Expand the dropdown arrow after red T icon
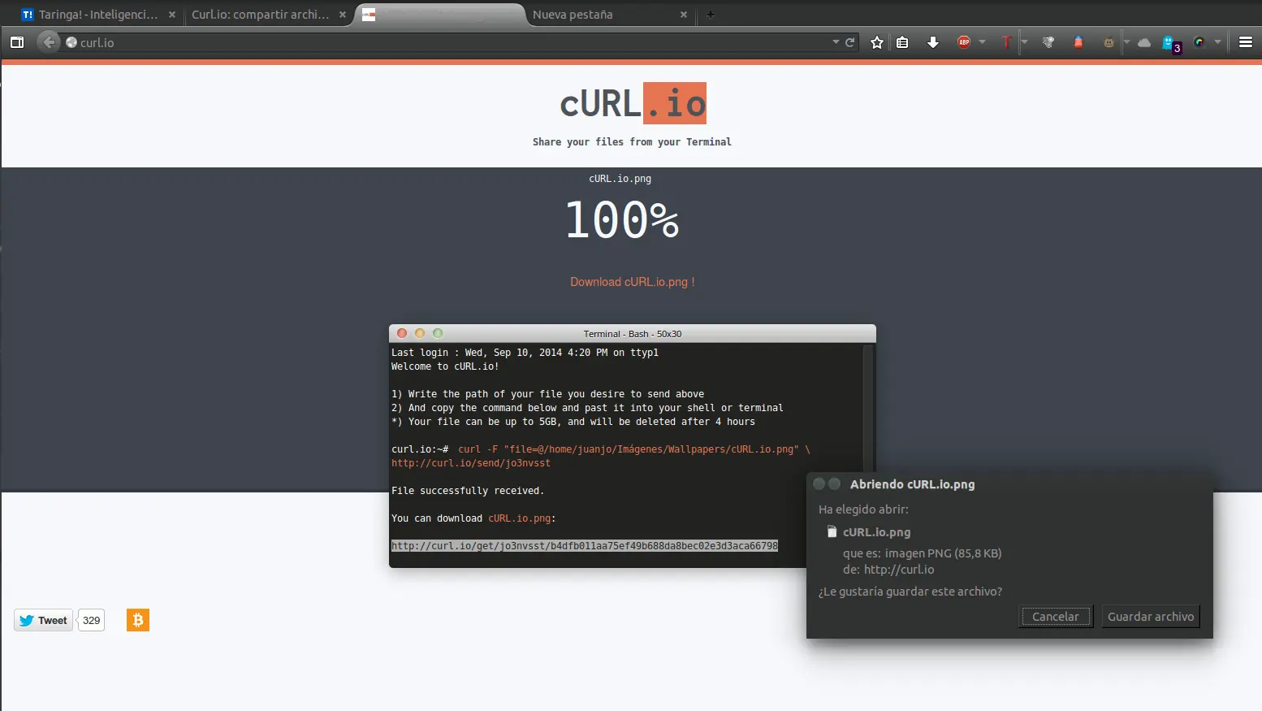This screenshot has height=711, width=1262. pos(1024,42)
